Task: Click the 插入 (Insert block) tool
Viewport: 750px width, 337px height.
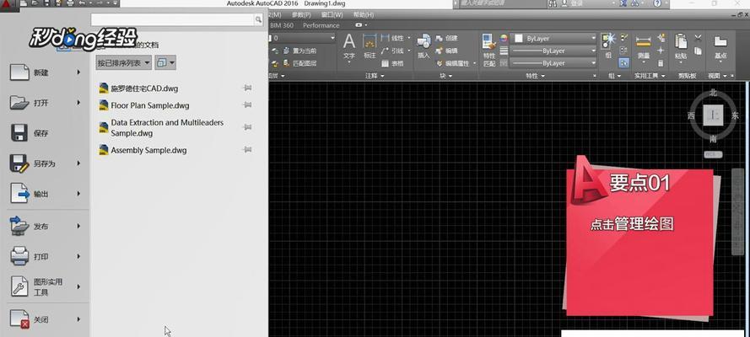Action: 424,46
